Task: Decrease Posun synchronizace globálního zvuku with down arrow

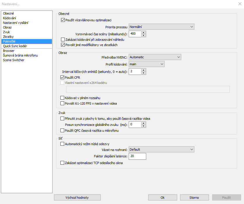Action: (143, 126)
